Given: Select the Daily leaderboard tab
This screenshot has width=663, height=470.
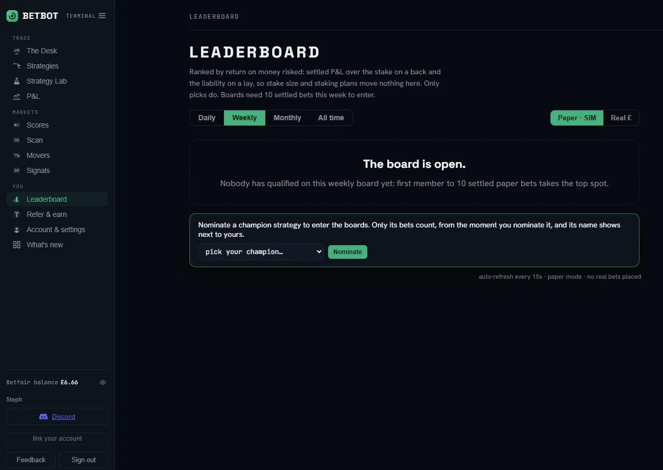Looking at the screenshot, I should (207, 118).
